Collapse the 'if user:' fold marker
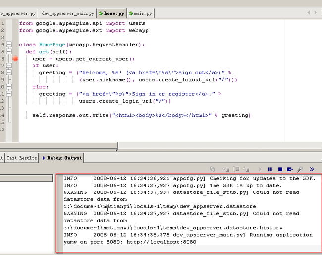 click(x=9, y=65)
